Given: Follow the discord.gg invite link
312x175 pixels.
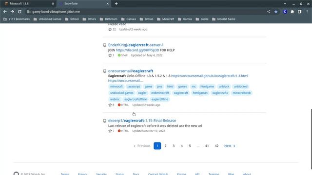Looking at the screenshot, I should [x=137, y=50].
